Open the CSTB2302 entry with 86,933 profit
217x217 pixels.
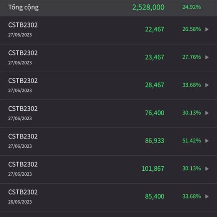tap(109, 141)
